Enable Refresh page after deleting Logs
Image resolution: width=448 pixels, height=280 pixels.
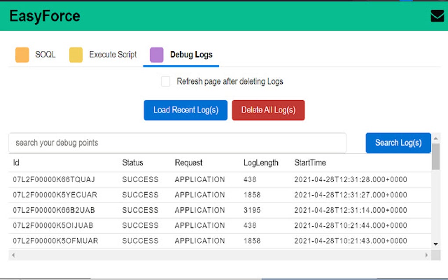pyautogui.click(x=166, y=82)
